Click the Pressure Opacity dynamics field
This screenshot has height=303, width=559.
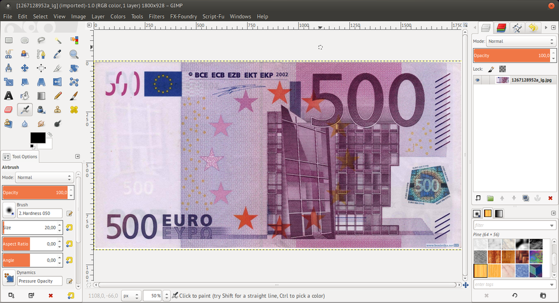point(39,281)
